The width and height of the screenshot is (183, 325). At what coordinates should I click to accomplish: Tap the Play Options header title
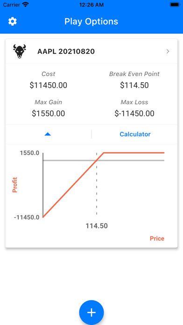[x=91, y=21]
